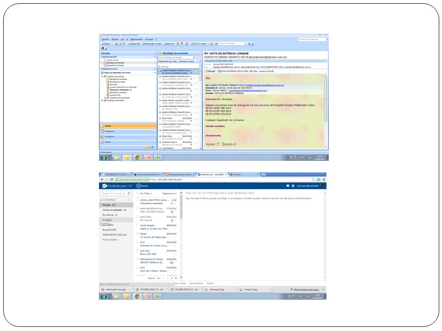This screenshot has height=331, width=442.
Task: Open the Archivo menu in Outlook
Action: point(106,40)
